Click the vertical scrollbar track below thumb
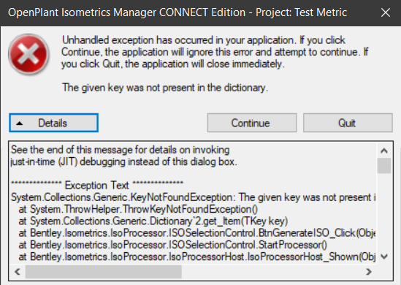Screen dimensions: 401x285 pyautogui.click(x=384, y=212)
